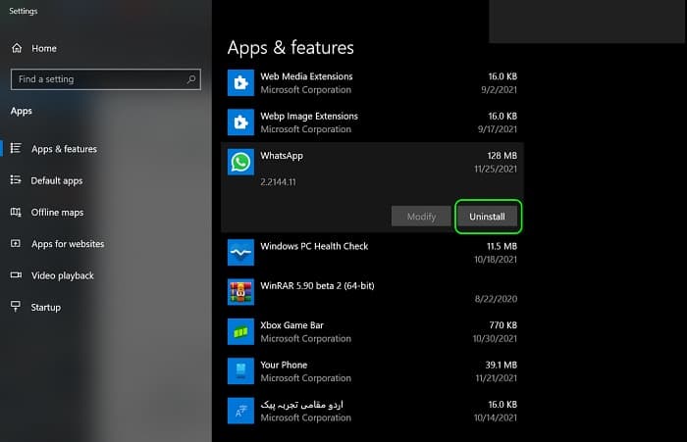Click the Urdu language pack icon
This screenshot has height=442, width=687.
240,411
